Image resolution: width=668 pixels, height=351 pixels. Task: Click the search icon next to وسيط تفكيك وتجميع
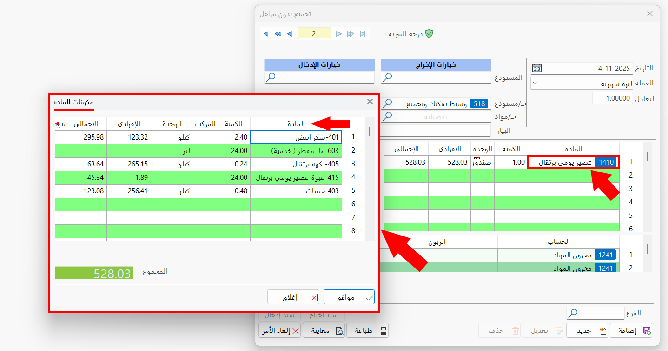[x=388, y=103]
